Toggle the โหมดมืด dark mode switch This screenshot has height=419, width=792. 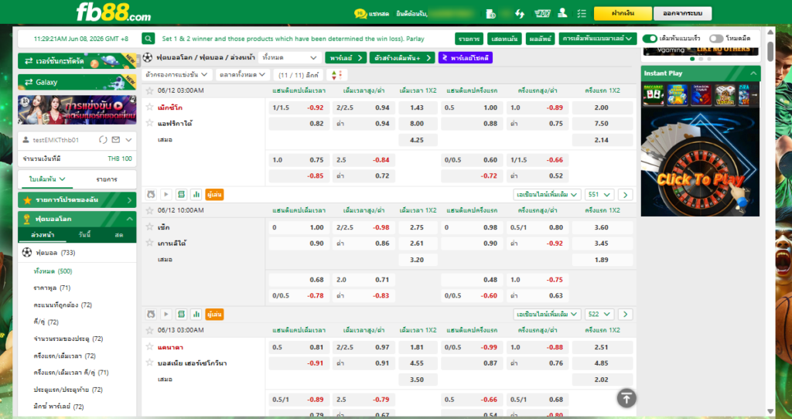point(715,39)
